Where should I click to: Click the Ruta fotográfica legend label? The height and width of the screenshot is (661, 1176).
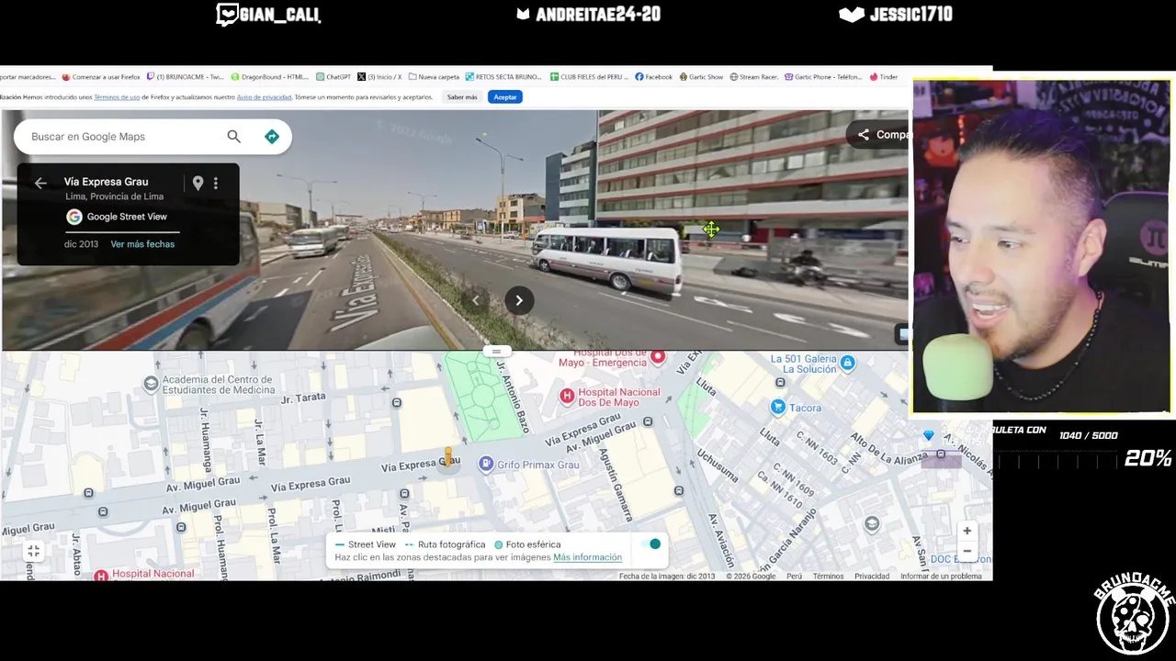[x=446, y=544]
